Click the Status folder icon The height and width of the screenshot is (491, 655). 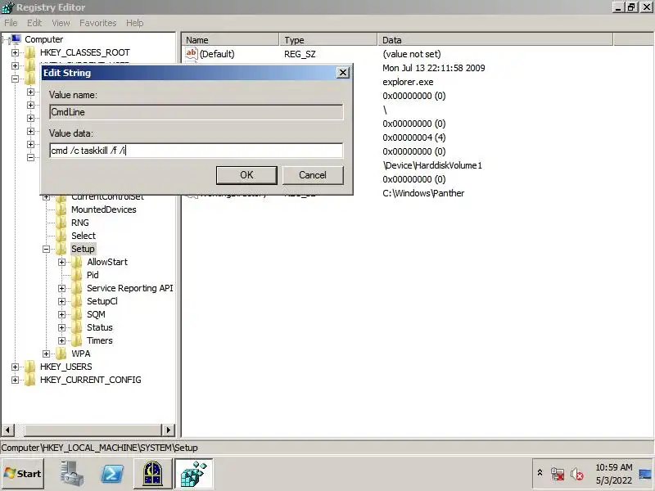[77, 327]
